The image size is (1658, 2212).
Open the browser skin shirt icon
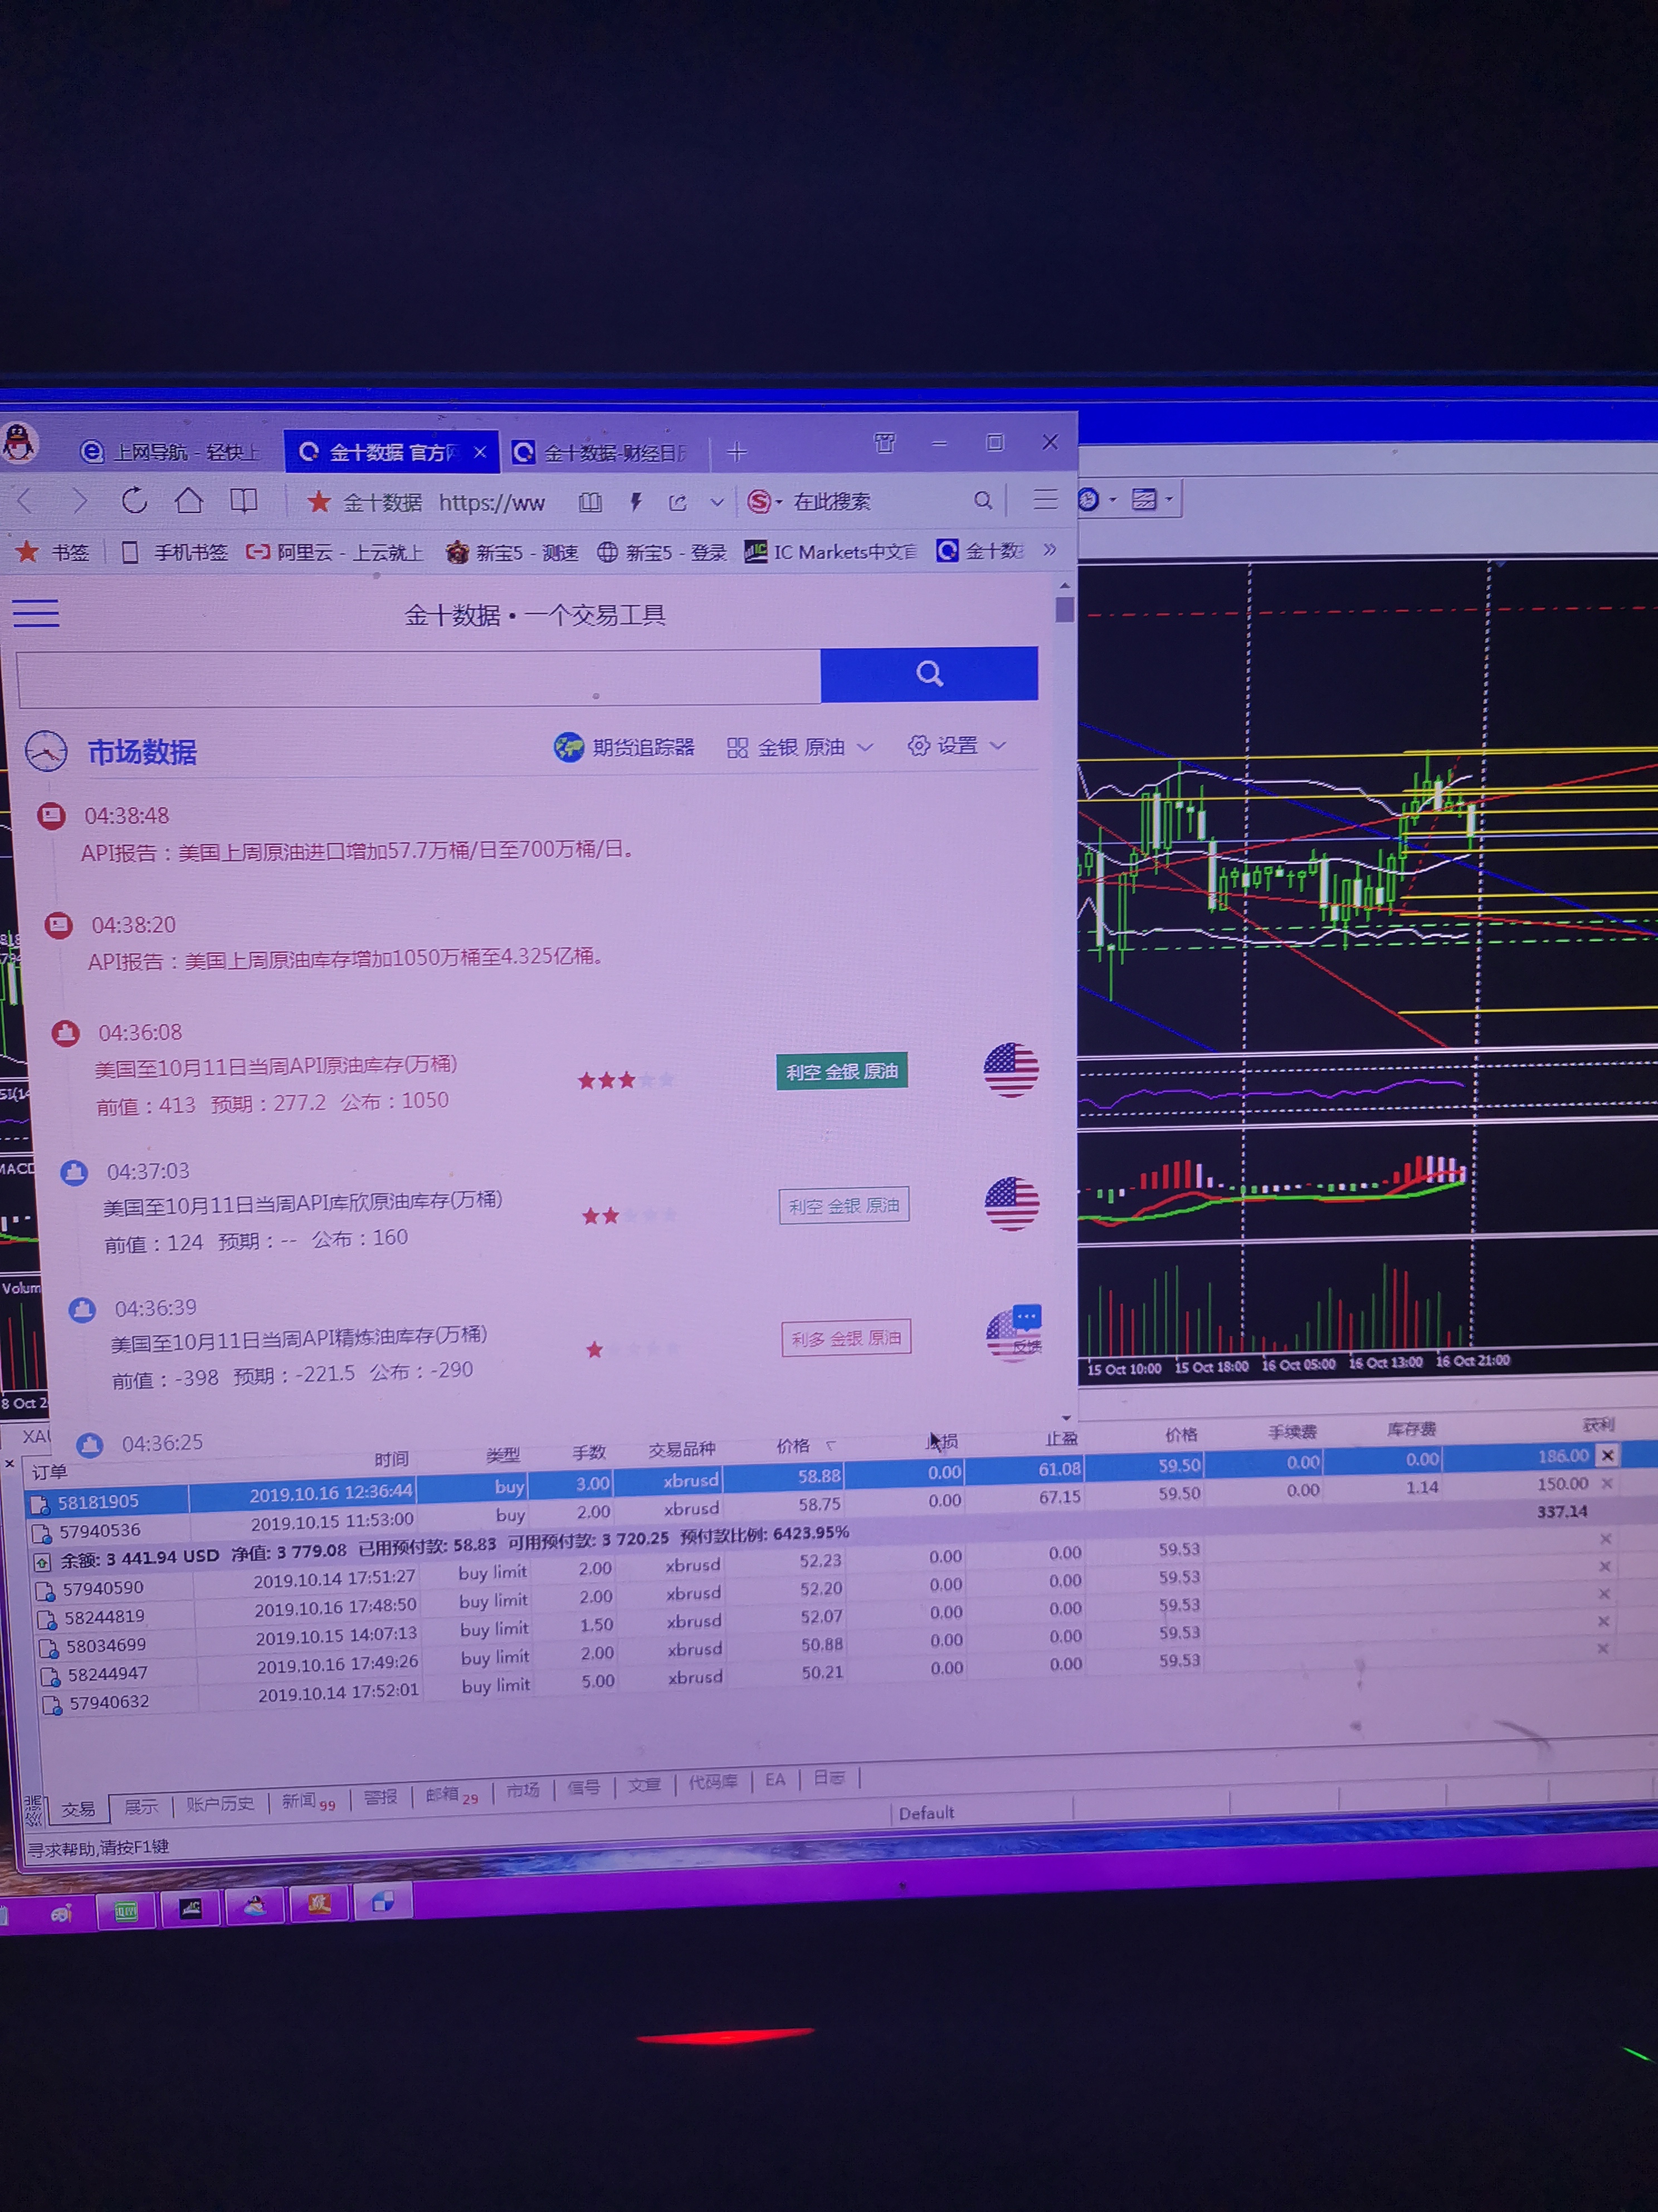(885, 442)
